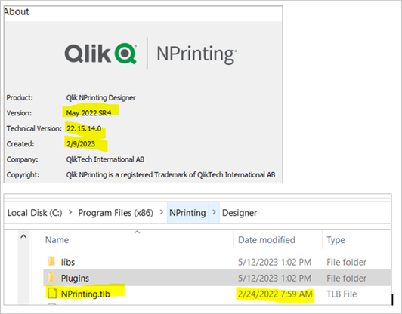Click the navigation pane scroll-up arrow
Screen dimensions: 402x314
[x=23, y=236]
